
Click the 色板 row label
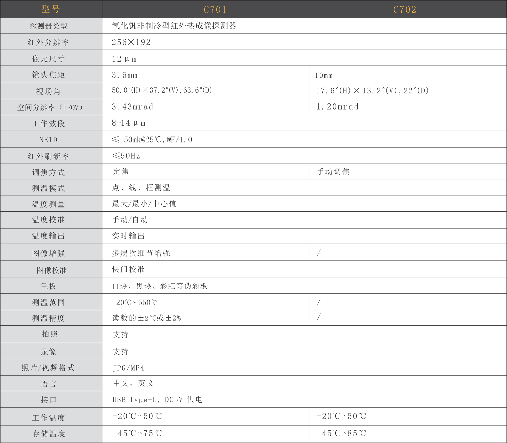click(48, 286)
